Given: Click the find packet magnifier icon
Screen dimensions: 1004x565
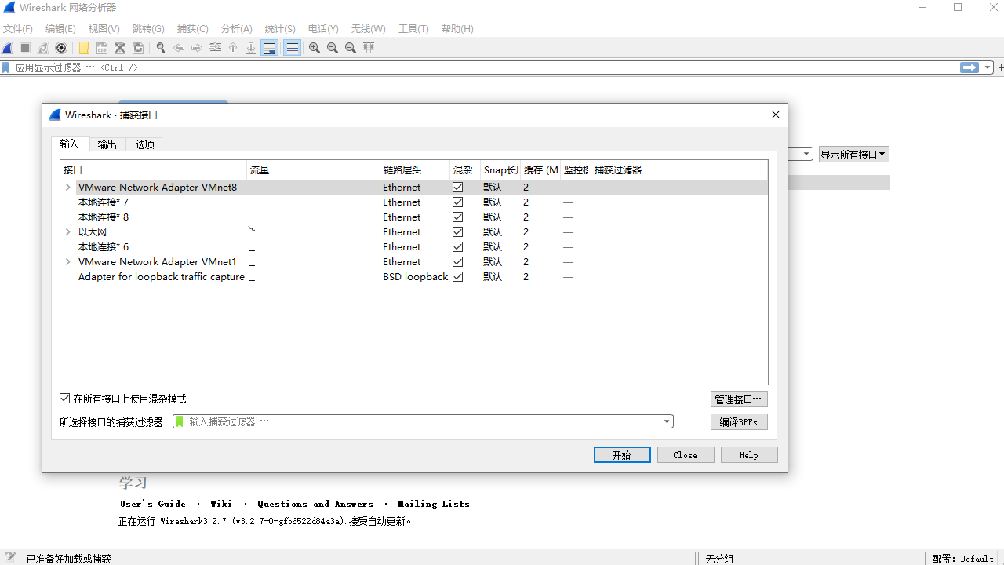Looking at the screenshot, I should click(160, 48).
